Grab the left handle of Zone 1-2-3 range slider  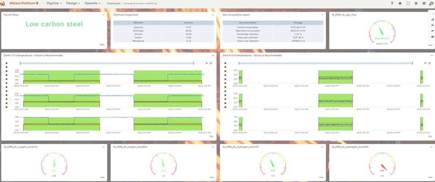[x=20, y=64]
